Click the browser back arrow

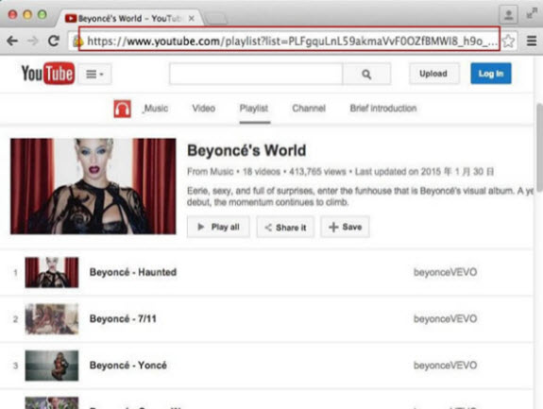12,41
